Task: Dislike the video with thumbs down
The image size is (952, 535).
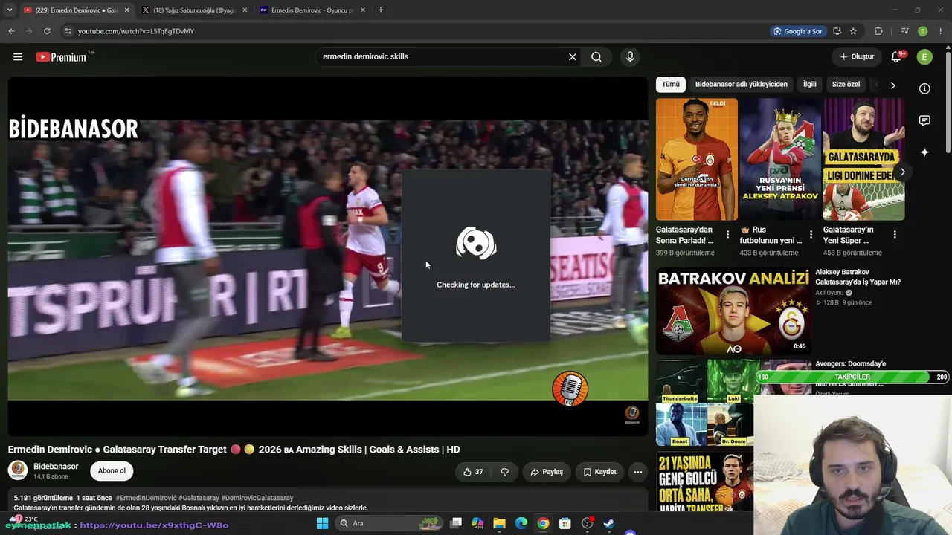Action: click(x=505, y=472)
